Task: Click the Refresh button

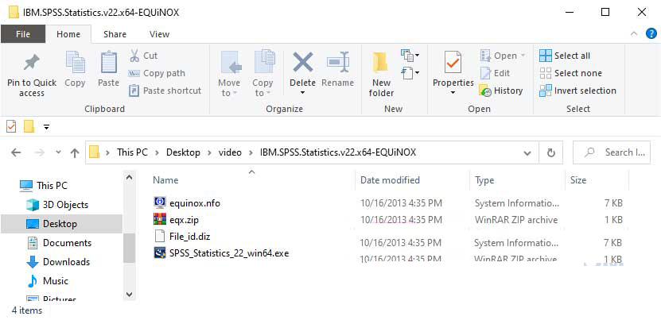Action: coord(551,152)
